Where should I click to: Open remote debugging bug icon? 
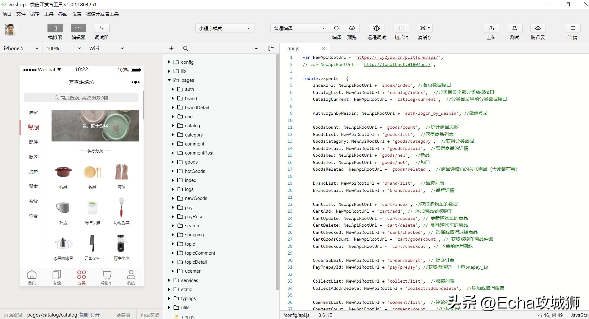[376, 28]
